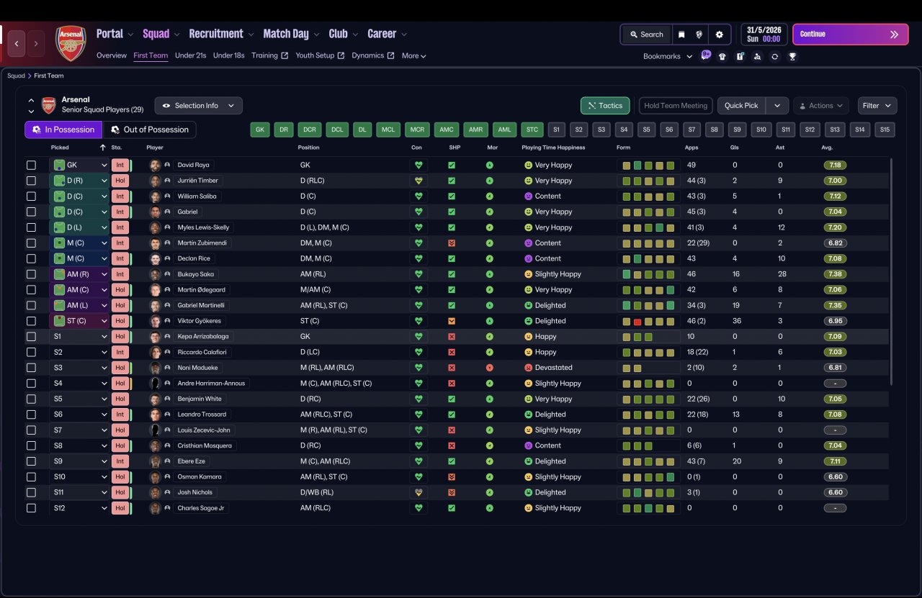Click the shirt icon in the bookmarks row

(722, 56)
